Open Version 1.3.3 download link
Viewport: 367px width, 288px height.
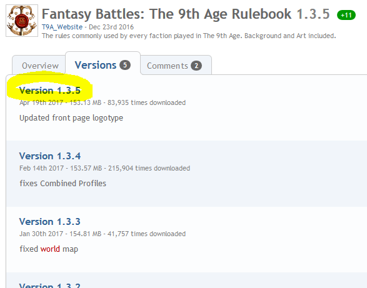[x=50, y=221]
